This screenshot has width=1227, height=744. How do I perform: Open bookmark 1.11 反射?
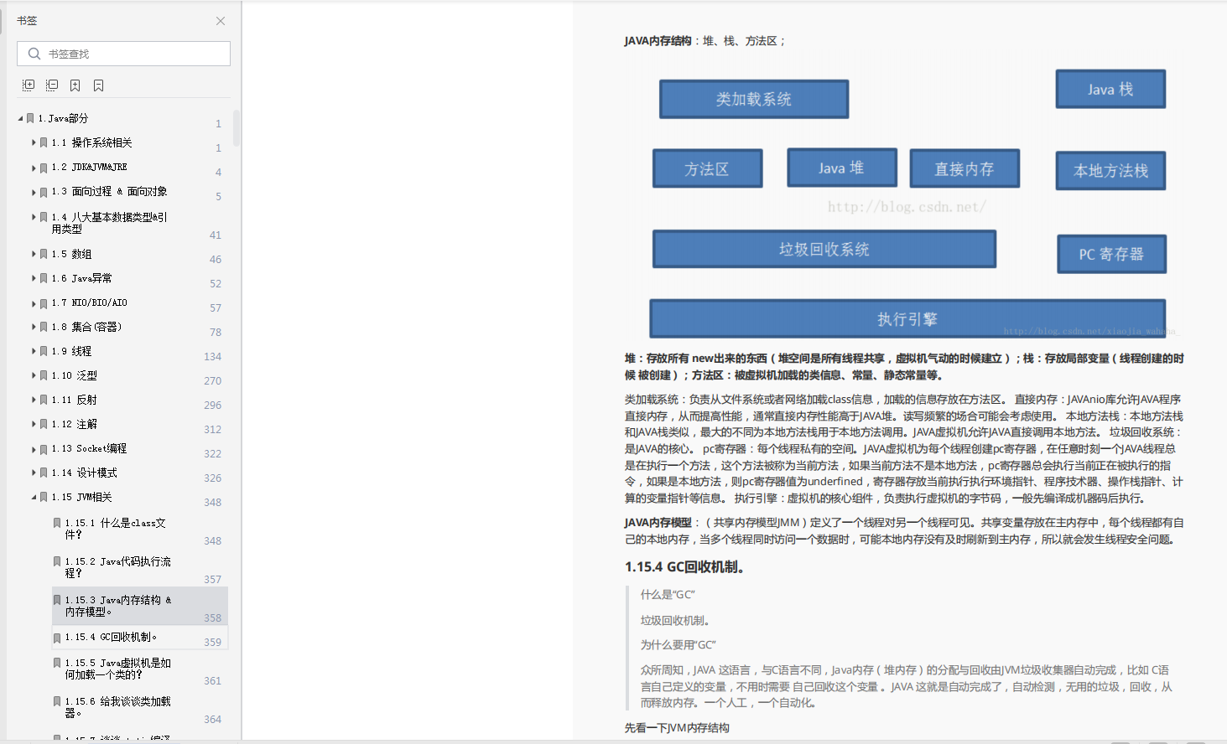[74, 400]
